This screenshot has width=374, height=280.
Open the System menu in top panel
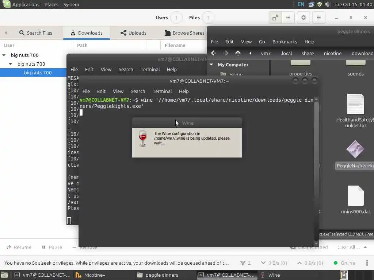click(x=71, y=4)
